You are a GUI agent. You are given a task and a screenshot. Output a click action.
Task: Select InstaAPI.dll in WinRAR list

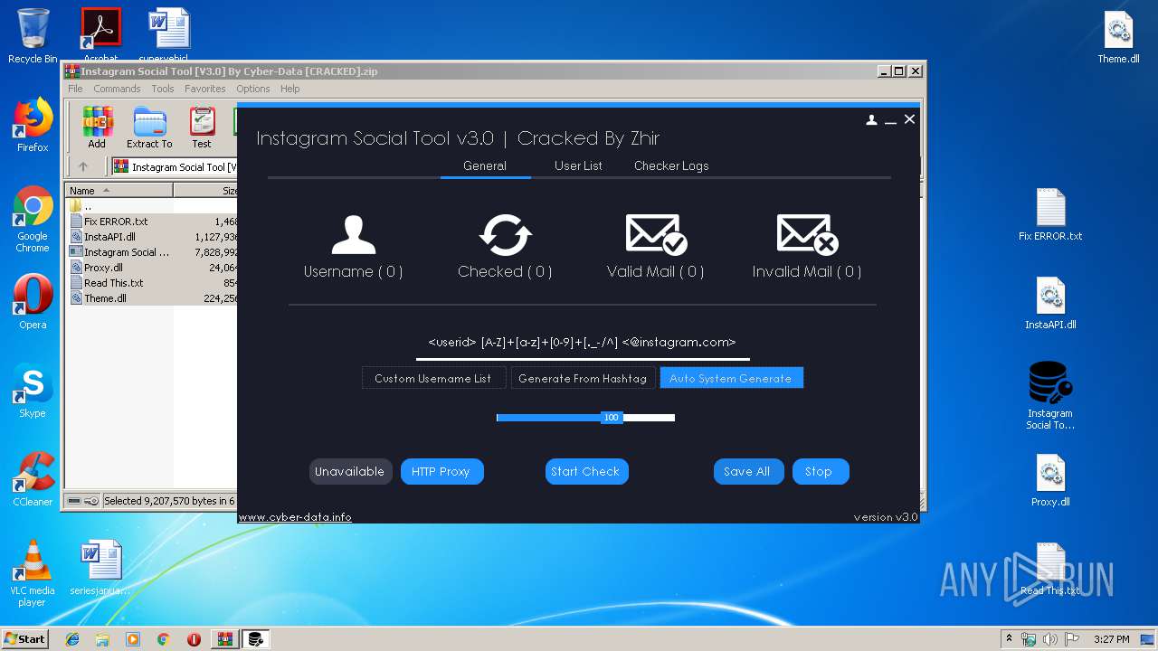pyautogui.click(x=109, y=237)
